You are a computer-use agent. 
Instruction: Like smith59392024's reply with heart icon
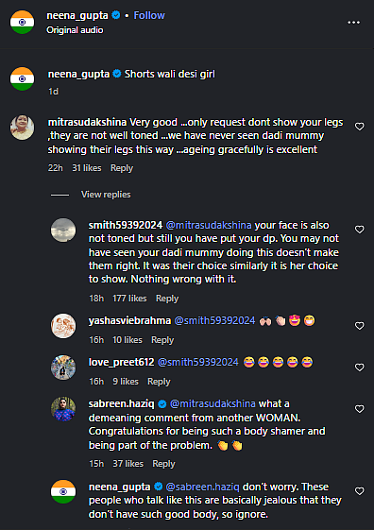click(x=359, y=230)
